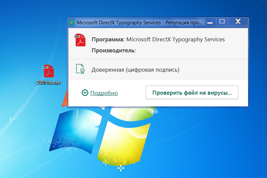Select the Производитель: label
The height and width of the screenshot is (178, 267).
[x=114, y=51]
